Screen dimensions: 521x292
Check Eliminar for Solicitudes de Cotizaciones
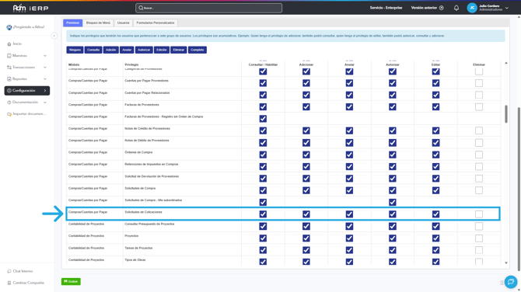pos(479,214)
